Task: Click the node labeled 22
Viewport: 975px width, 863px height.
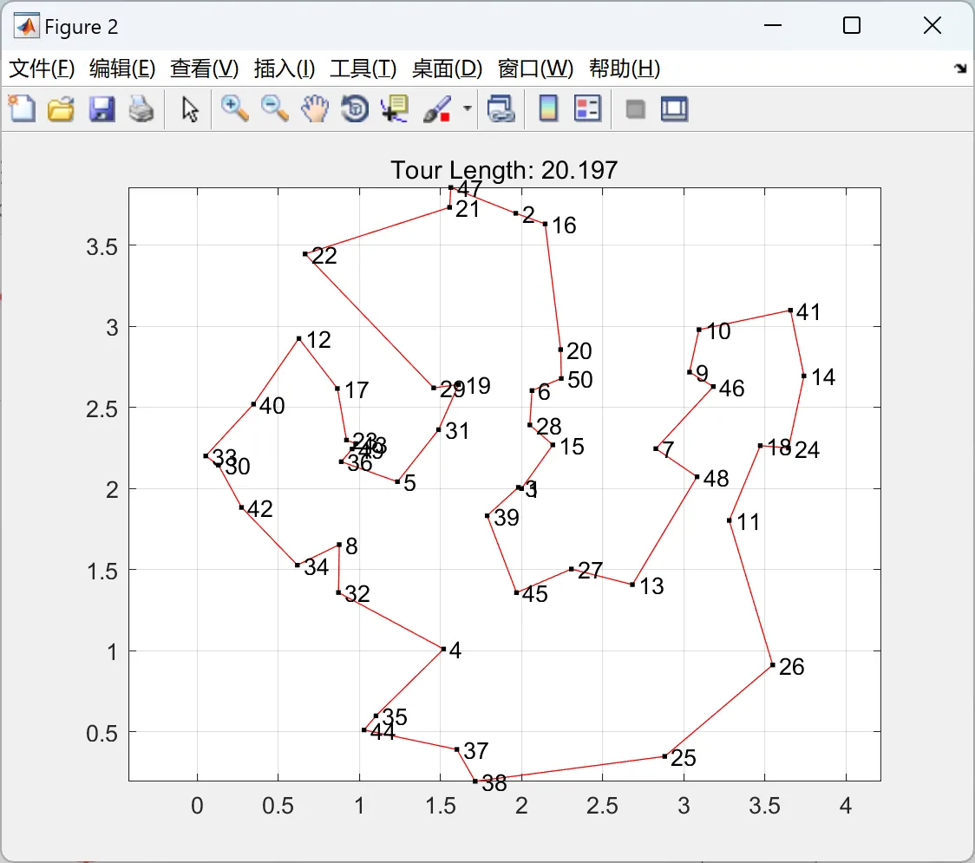Action: tap(305, 253)
